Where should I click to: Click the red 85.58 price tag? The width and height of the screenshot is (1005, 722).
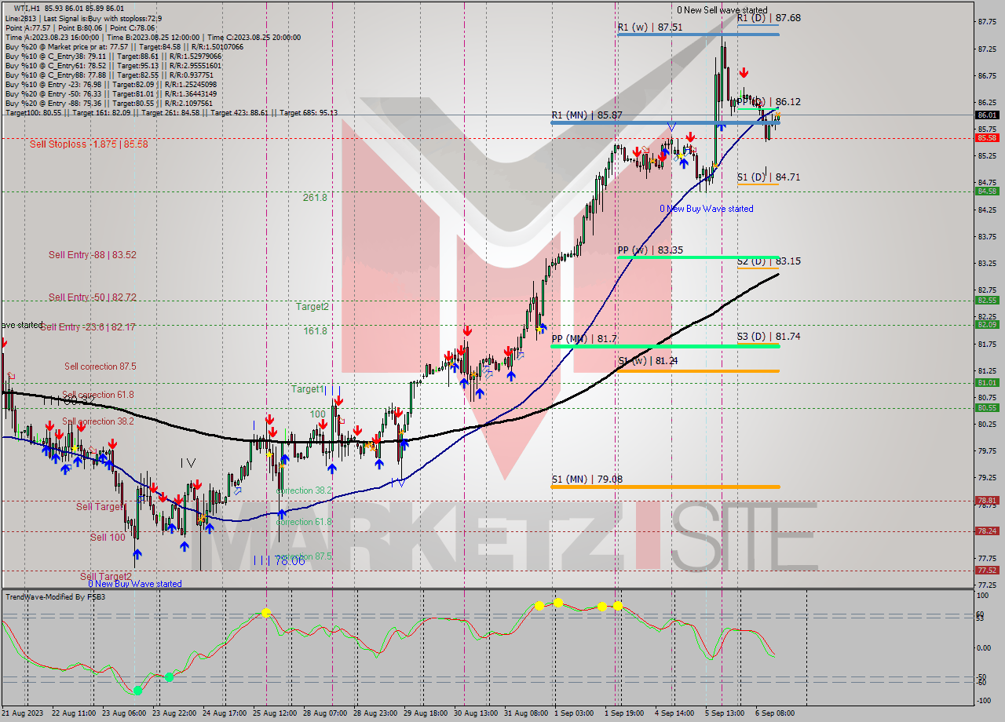tap(987, 138)
